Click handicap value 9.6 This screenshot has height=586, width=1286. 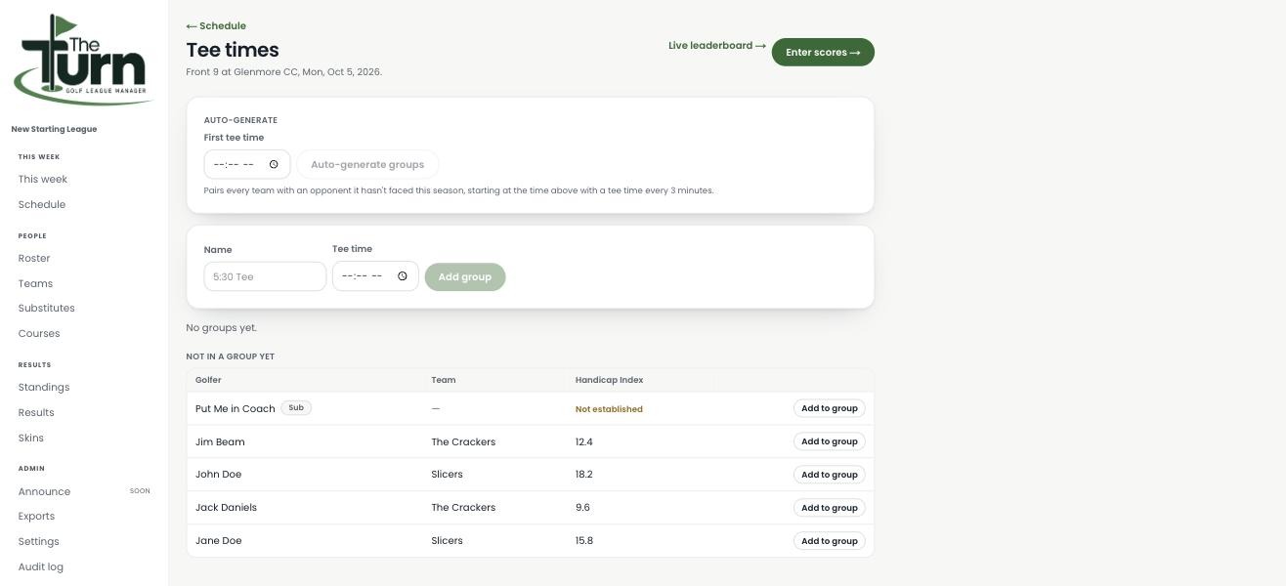point(582,508)
